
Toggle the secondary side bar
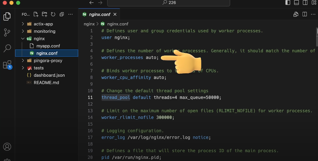[x=305, y=3]
